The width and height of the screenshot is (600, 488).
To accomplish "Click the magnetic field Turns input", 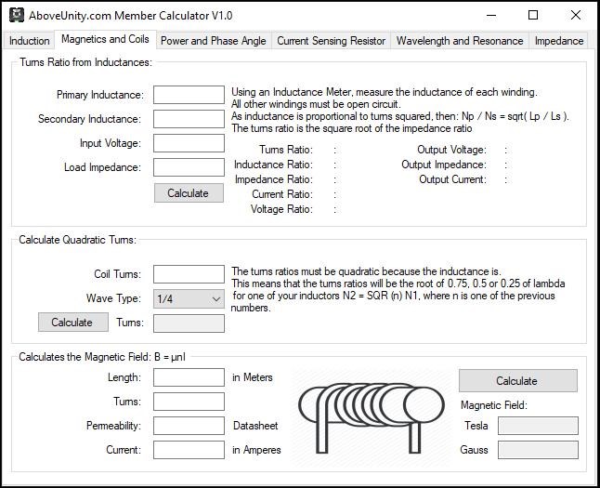I will point(189,402).
